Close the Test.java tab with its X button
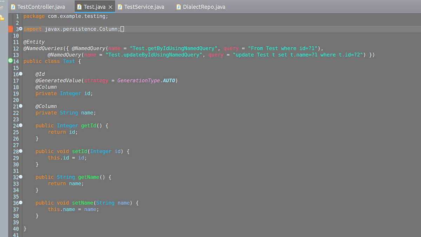Screen dimensions: 421x237 [111, 6]
